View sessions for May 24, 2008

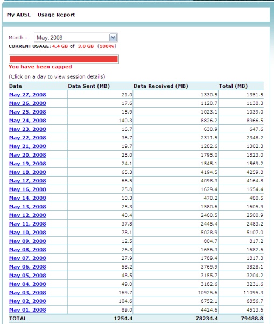pos(27,121)
